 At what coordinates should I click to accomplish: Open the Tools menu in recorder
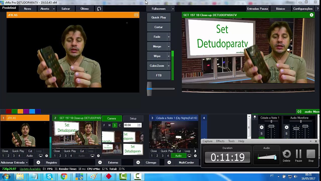tap(231, 141)
